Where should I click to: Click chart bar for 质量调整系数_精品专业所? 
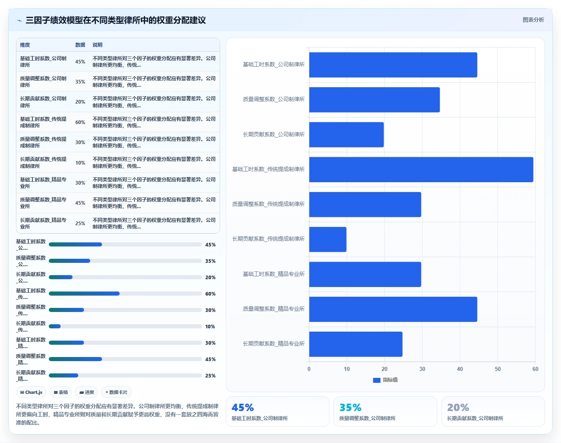point(393,310)
